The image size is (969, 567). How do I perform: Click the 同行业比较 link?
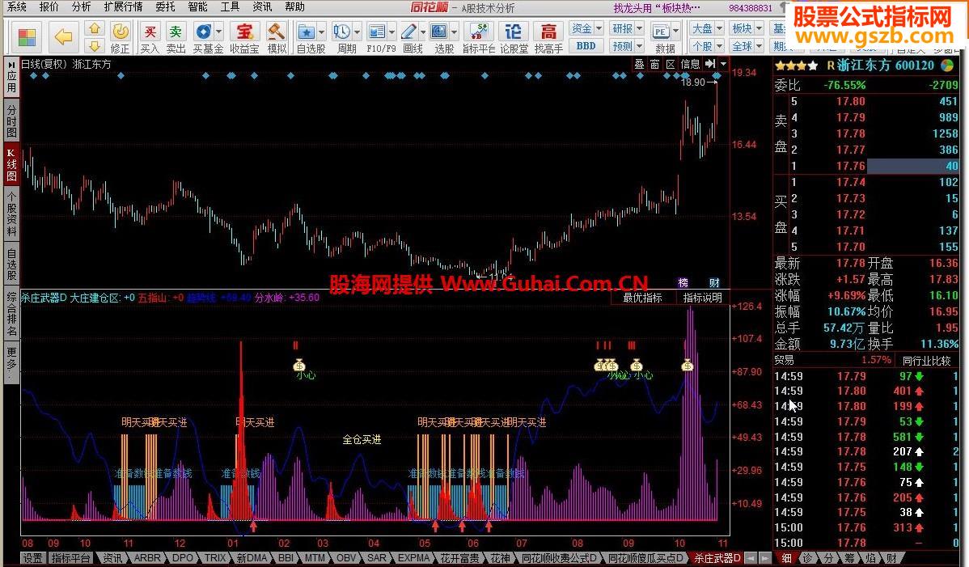pyautogui.click(x=926, y=361)
